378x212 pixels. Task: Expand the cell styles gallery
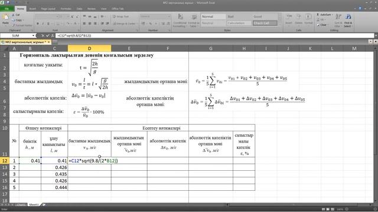(279, 24)
